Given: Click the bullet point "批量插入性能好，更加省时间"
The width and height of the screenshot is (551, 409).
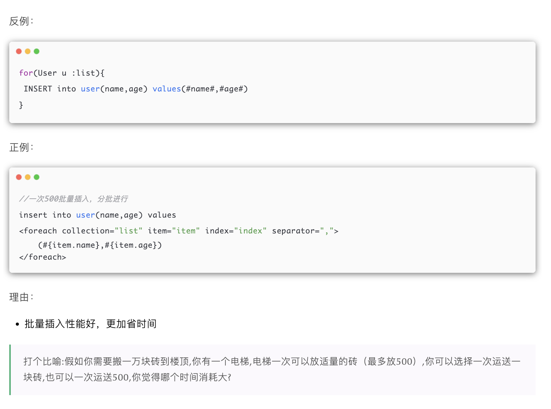Looking at the screenshot, I should (x=91, y=324).
